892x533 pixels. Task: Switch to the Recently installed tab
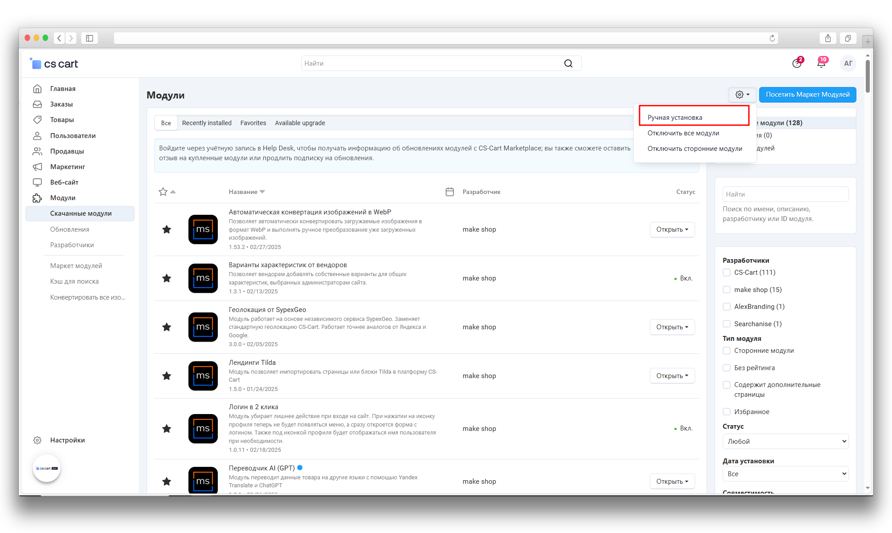click(207, 123)
